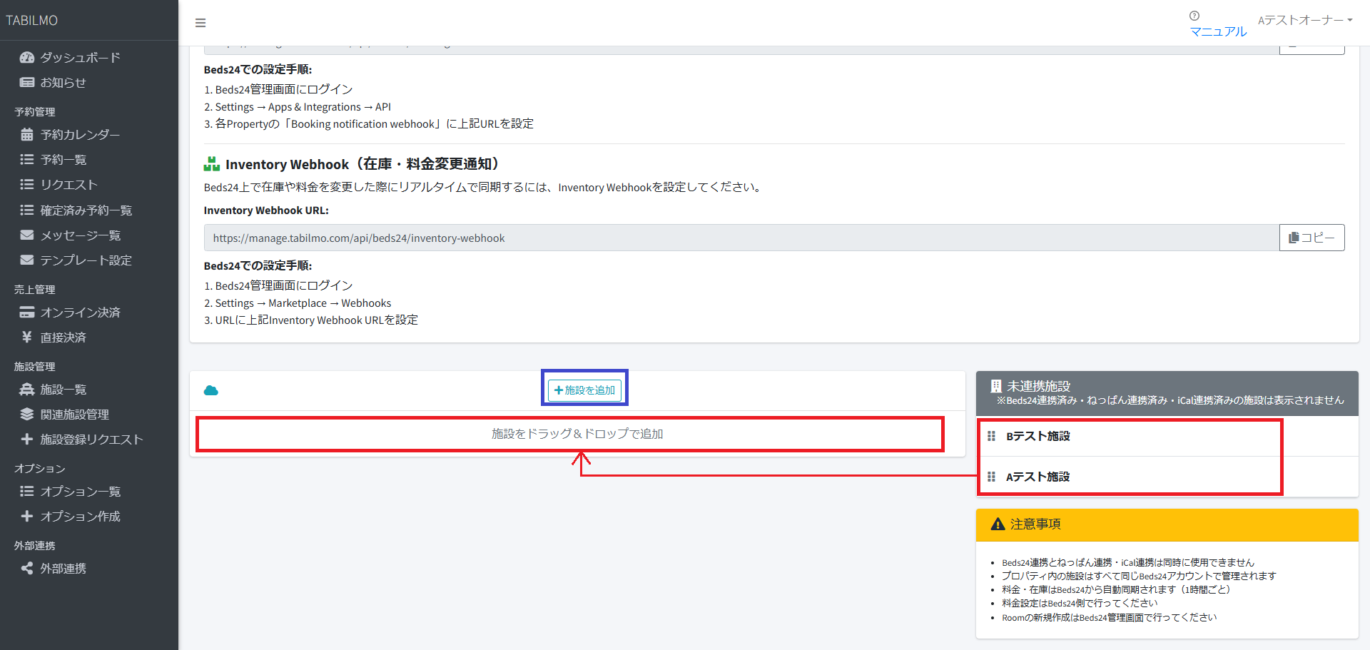
Task: Click the calendar icon for 予約カレンダー
Action: (x=27, y=135)
